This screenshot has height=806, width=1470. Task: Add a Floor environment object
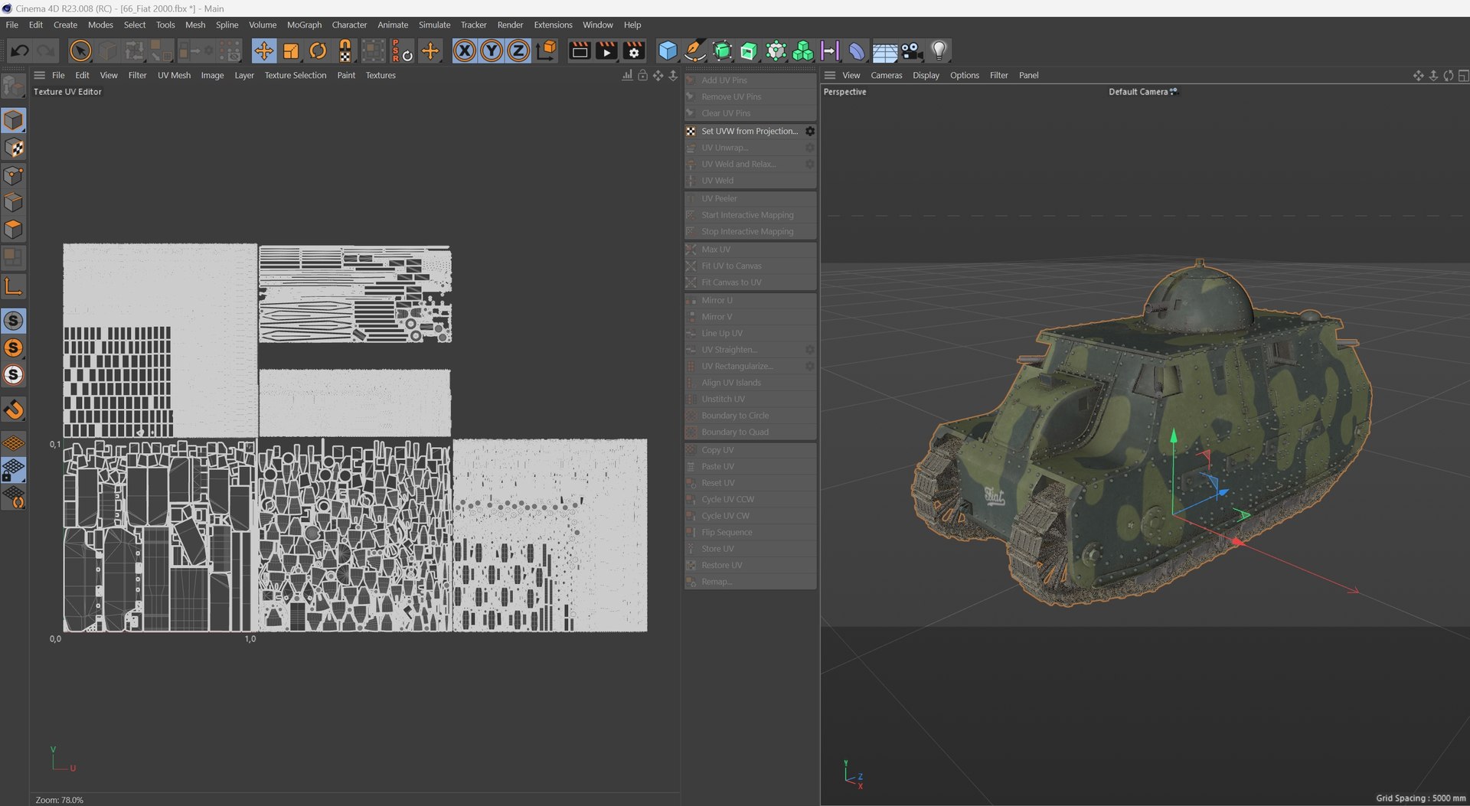[x=884, y=51]
